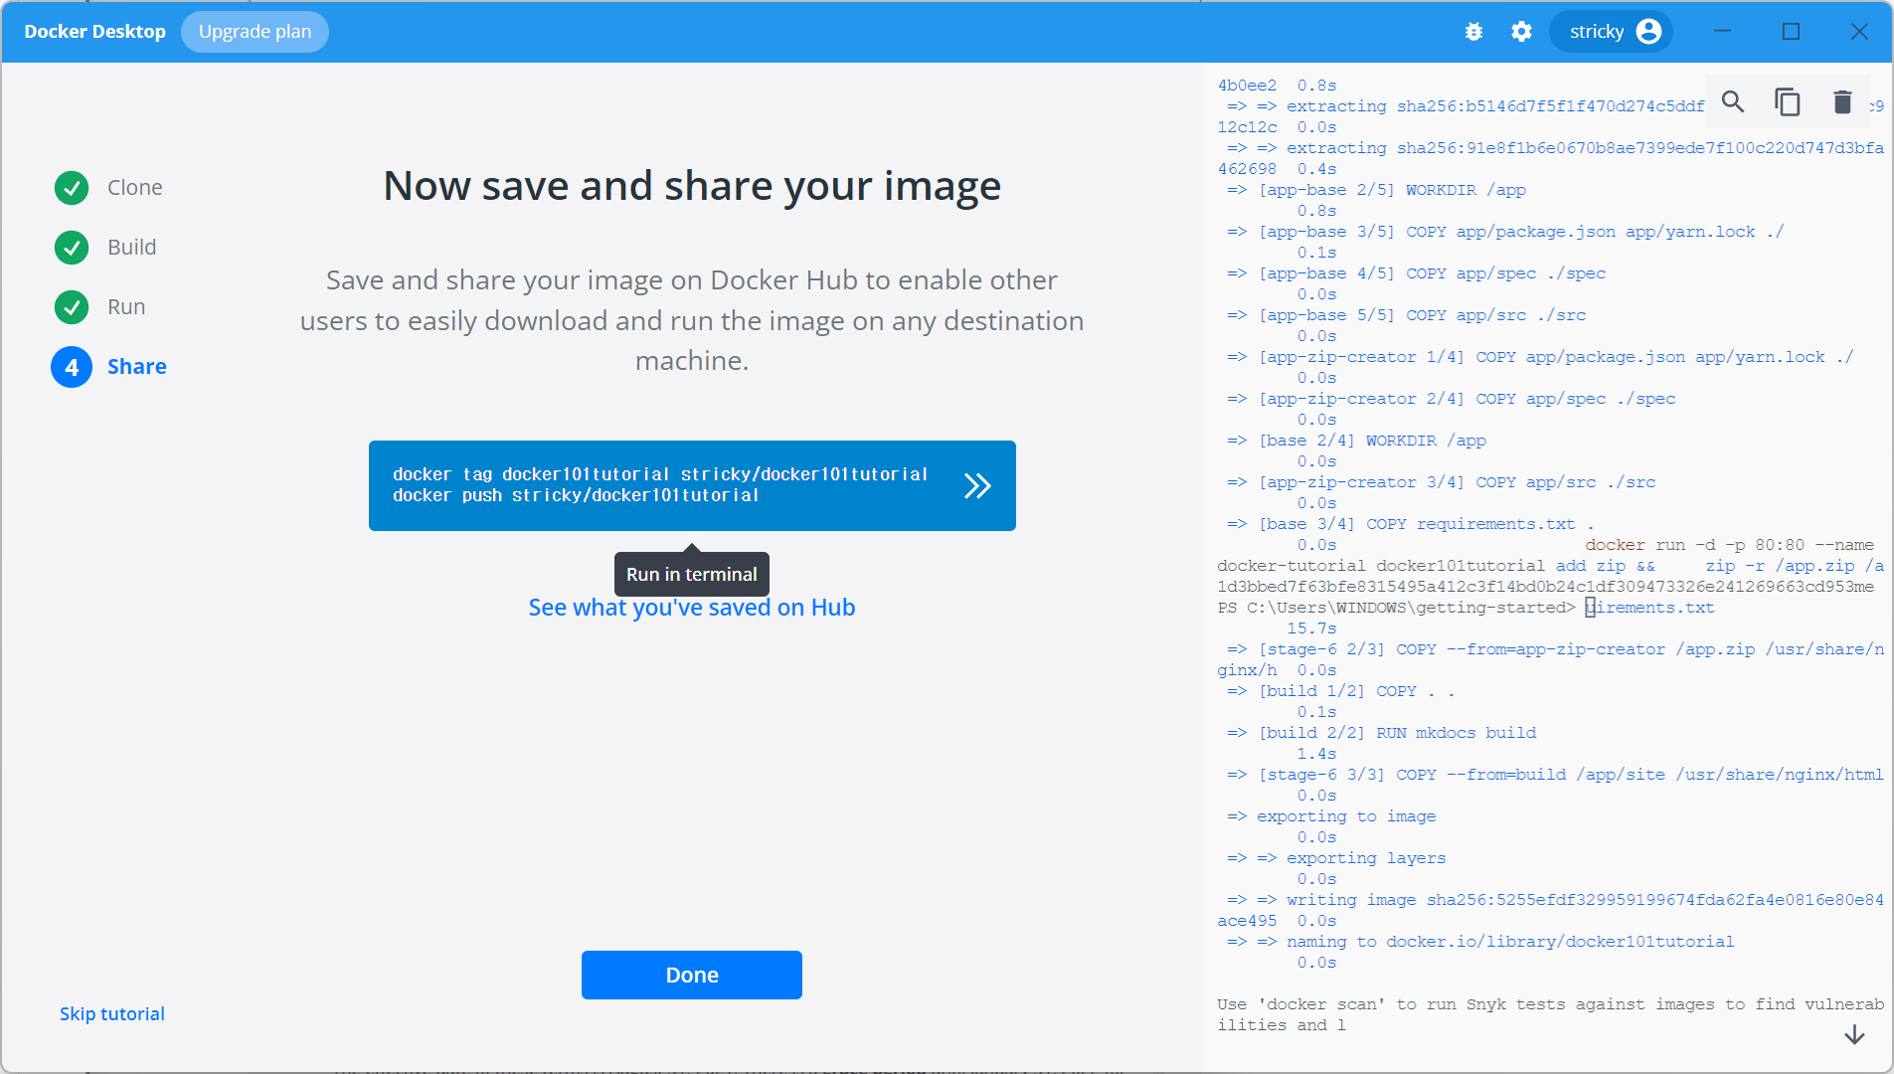
Task: Jump to bottom of terminal output
Action: 1854,1035
